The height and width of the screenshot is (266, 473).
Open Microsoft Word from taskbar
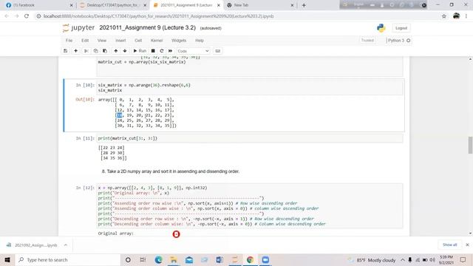tap(220, 259)
